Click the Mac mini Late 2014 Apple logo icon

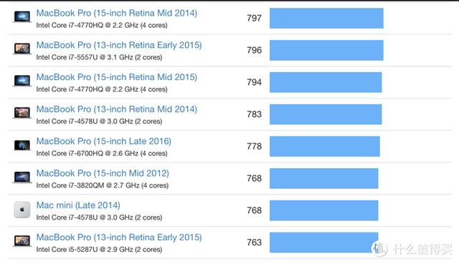pyautogui.click(x=22, y=210)
